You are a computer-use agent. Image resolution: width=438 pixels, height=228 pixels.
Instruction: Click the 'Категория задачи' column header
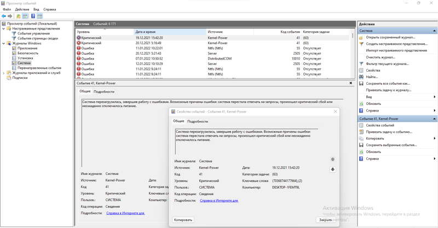coord(325,32)
